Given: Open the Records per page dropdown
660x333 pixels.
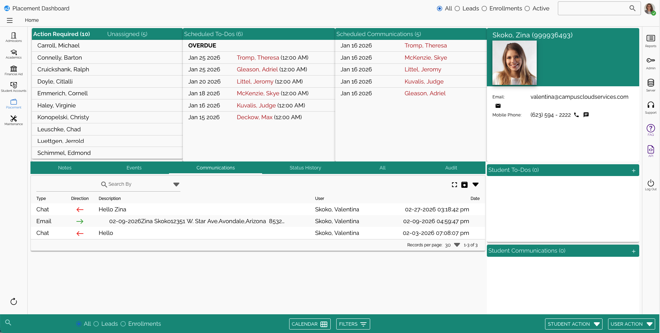Looking at the screenshot, I should 457,245.
